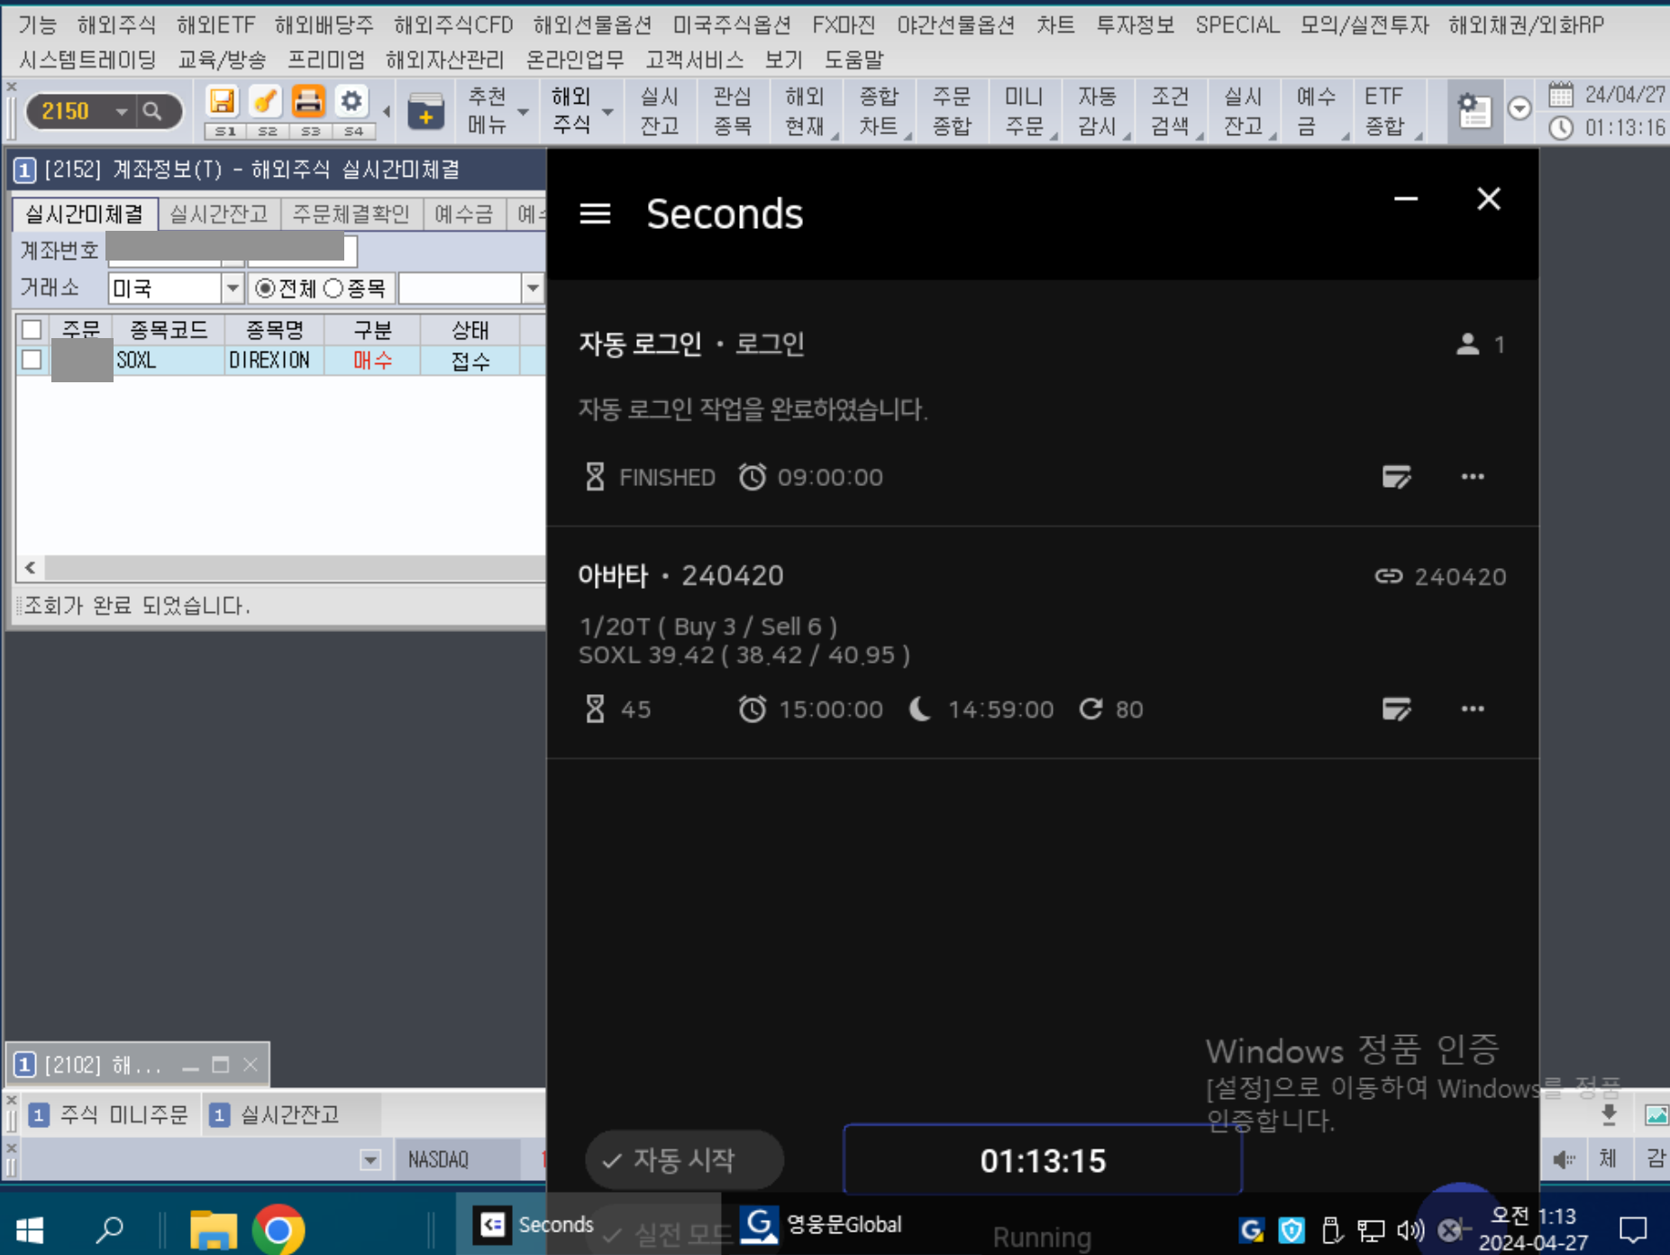Screen dimensions: 1670x1255
Task: Select the 종목 radio button
Action: coord(333,289)
